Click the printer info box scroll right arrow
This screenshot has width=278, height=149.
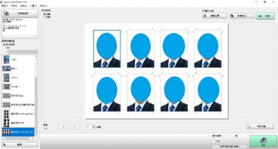[x=36, y=37]
